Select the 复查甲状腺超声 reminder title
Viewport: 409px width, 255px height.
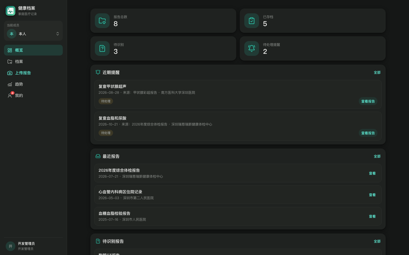pyautogui.click(x=112, y=86)
